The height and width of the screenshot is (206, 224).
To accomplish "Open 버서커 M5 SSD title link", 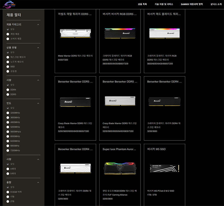I will click(x=156, y=149).
